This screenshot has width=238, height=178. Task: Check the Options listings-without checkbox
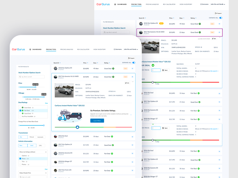[x=20, y=156]
